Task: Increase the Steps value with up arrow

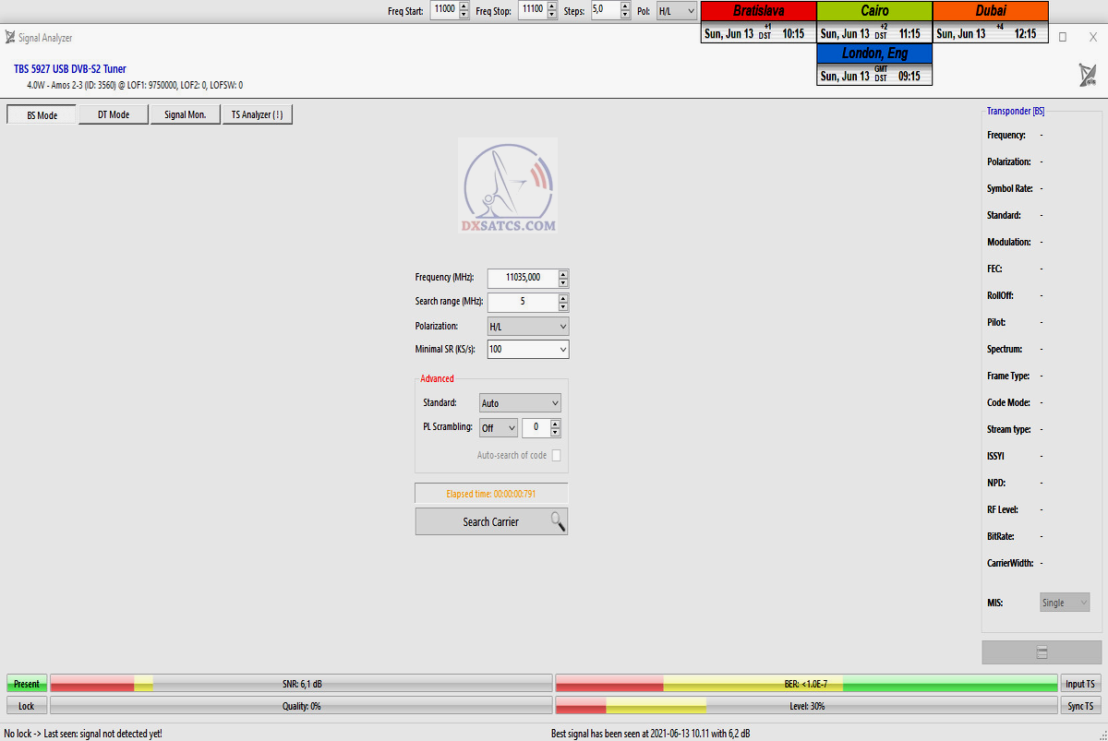Action: 625,6
